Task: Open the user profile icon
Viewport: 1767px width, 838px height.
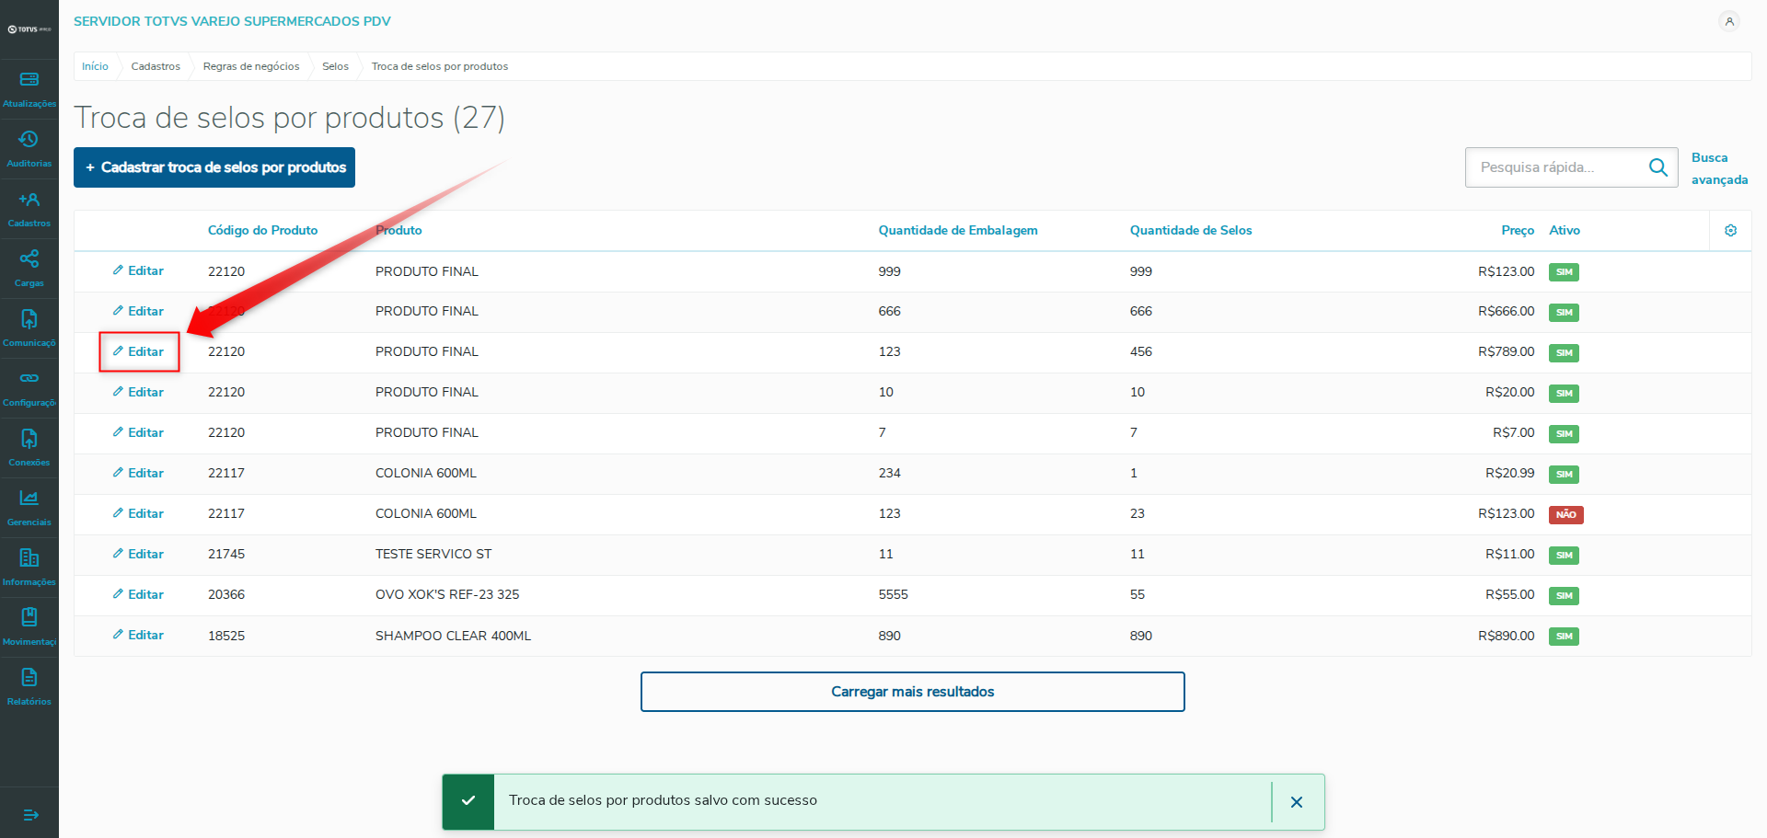Action: point(1729,21)
